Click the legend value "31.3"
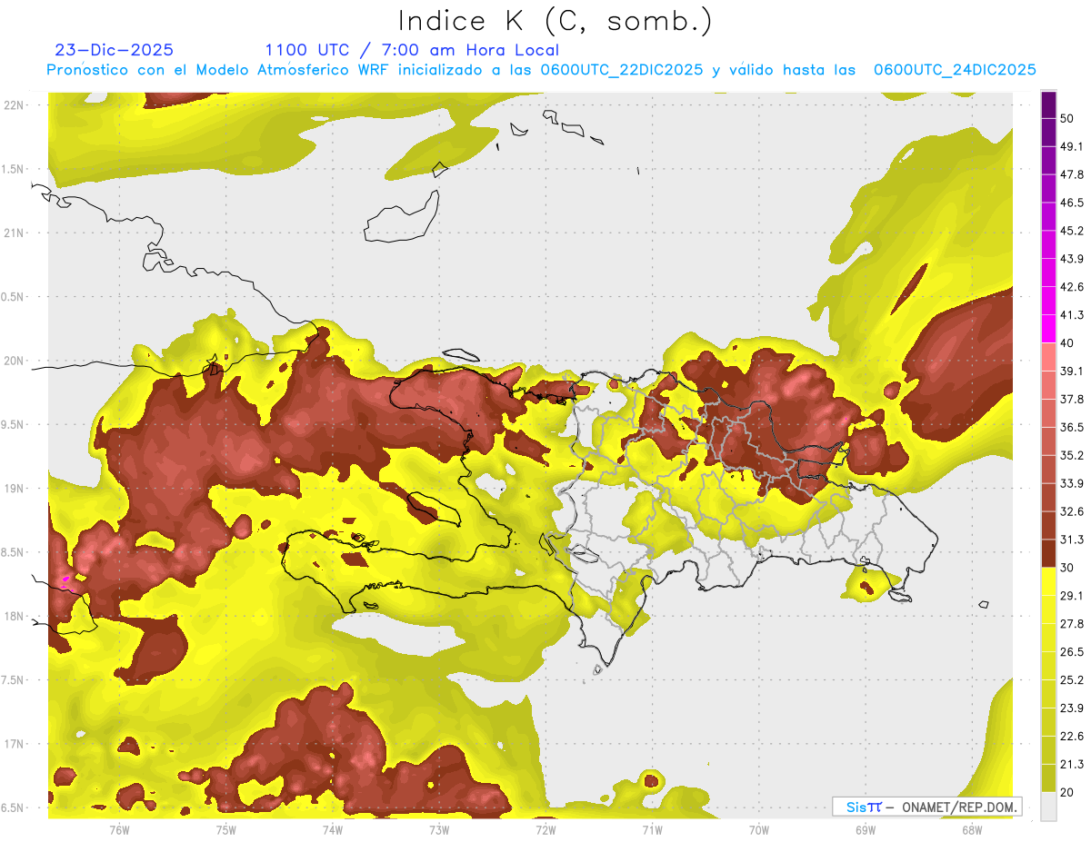This screenshot has height=842, width=1091. pos(1072,540)
